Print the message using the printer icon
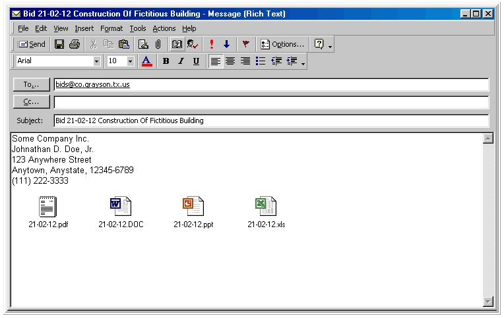Image resolution: width=504 pixels, height=318 pixels. coord(75,44)
